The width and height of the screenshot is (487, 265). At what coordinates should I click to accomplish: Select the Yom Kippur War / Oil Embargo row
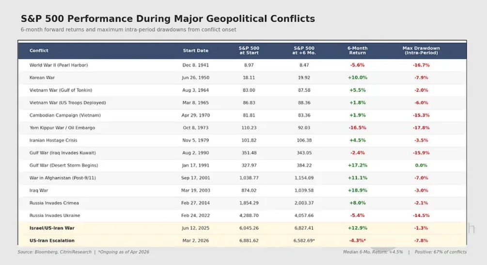click(62, 128)
